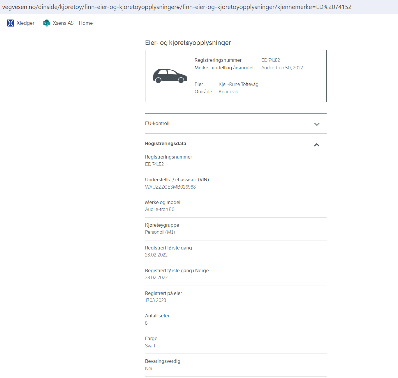Screen dimensions: 398x378
Task: Collapse the Registreringsdata section chevron
Action: [317, 145]
